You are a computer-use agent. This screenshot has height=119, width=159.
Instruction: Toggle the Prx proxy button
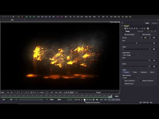109,99
